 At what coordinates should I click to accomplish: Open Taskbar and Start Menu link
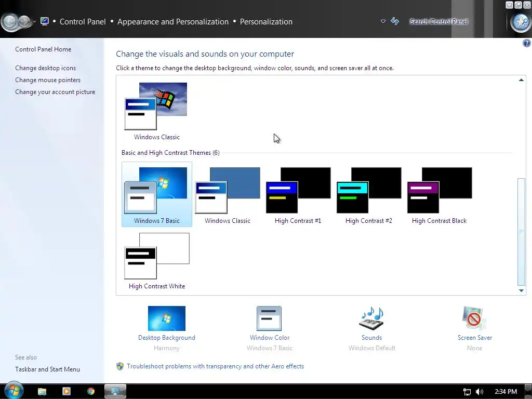[47, 369]
